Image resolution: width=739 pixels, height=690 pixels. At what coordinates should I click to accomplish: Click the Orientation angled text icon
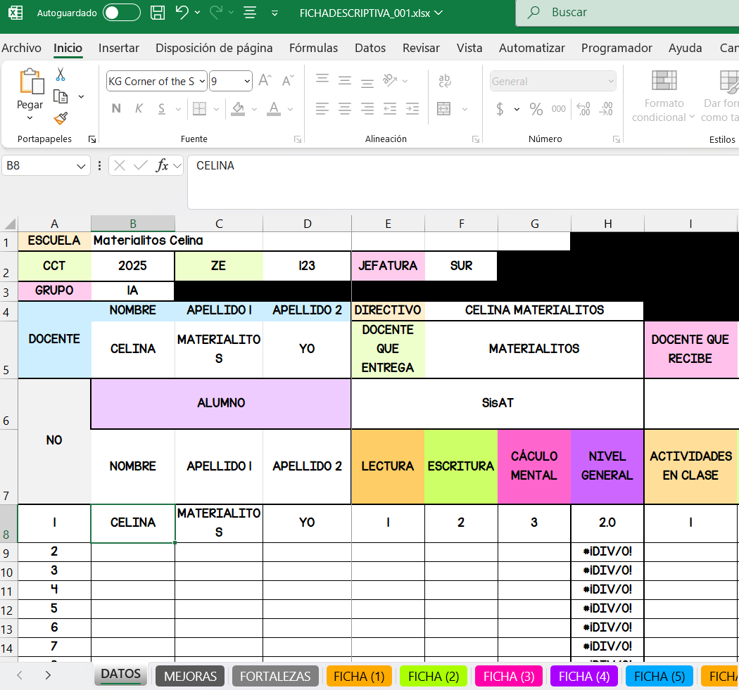pyautogui.click(x=390, y=81)
